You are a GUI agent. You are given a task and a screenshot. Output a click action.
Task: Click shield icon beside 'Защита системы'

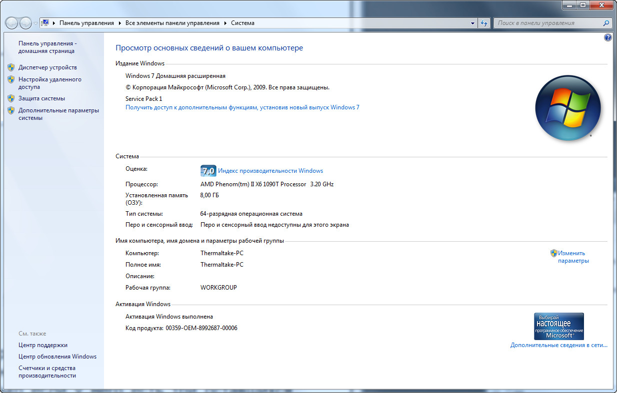[11, 98]
